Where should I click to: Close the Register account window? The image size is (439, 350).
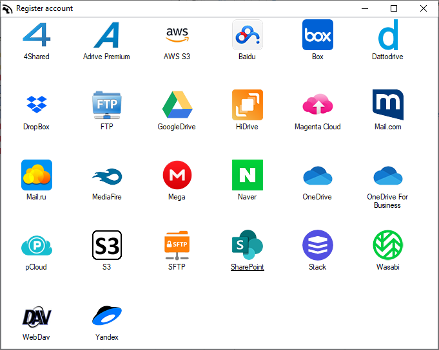point(424,8)
